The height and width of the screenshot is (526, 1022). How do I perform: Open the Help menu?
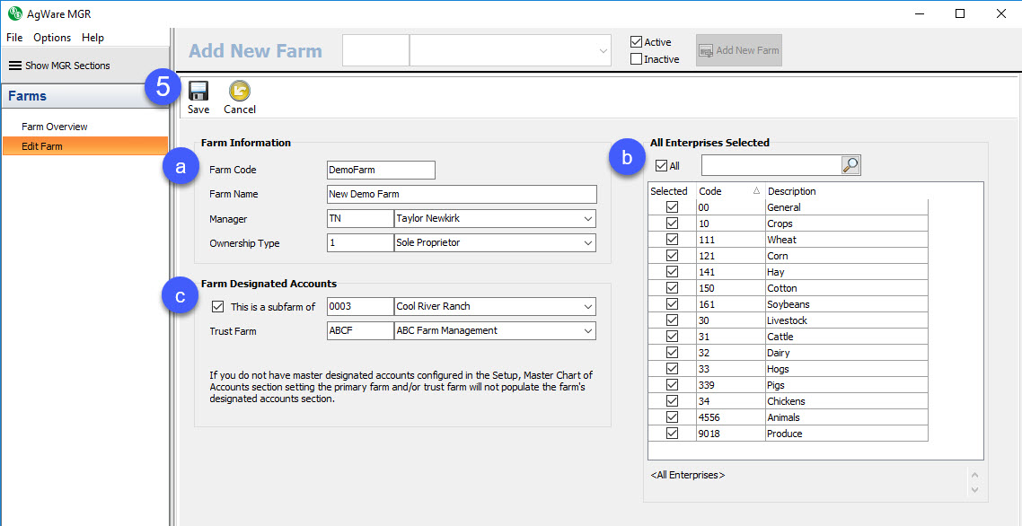(93, 38)
